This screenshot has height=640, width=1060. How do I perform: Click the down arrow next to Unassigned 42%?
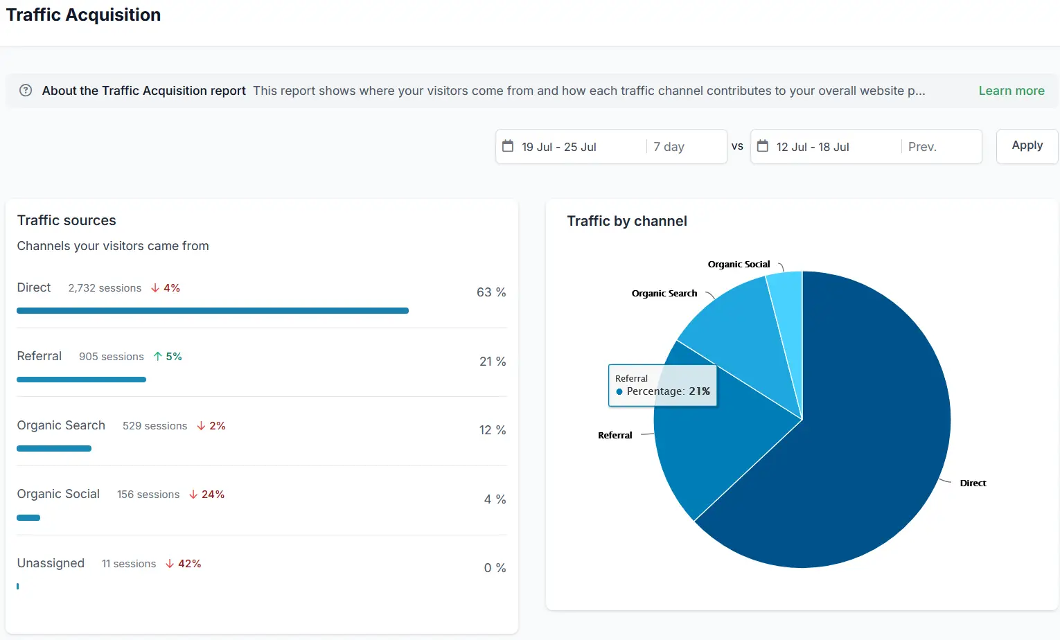[170, 564]
